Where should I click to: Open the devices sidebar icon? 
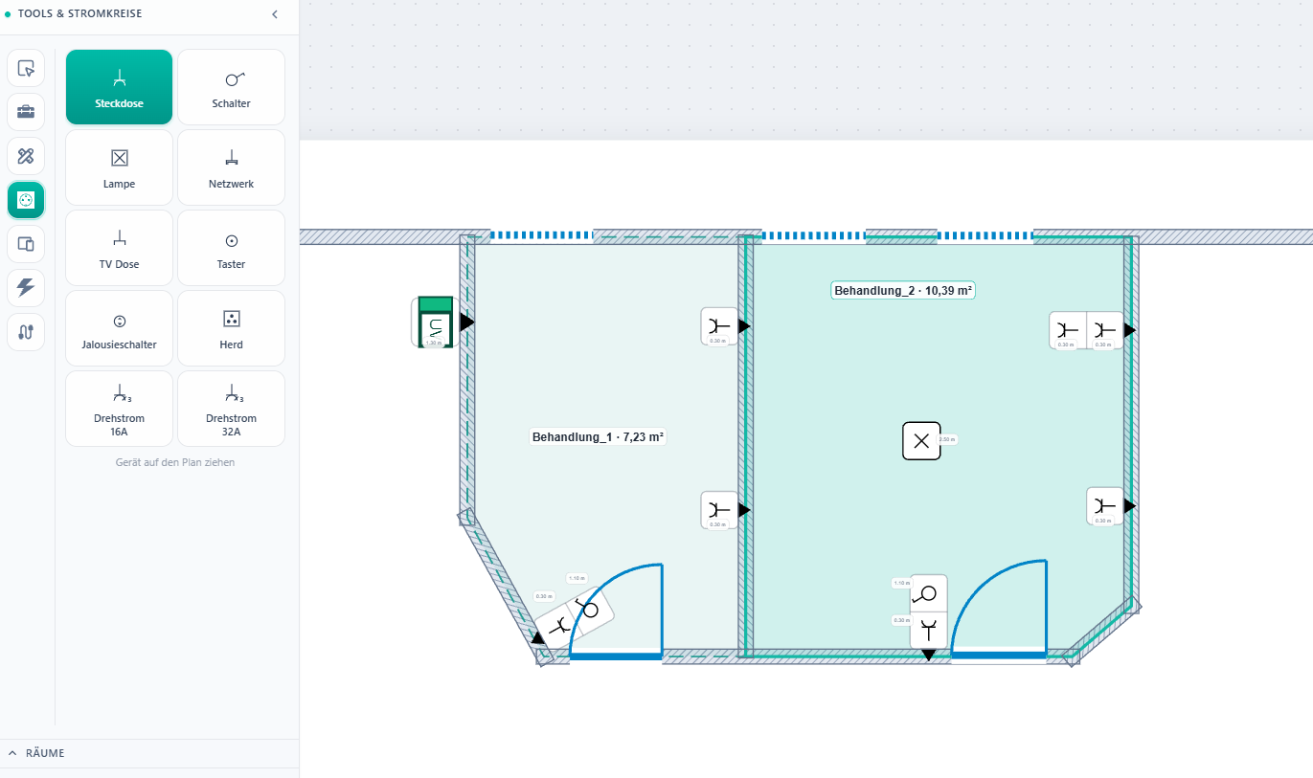coord(26,244)
